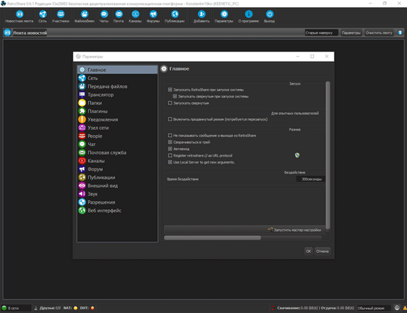Click the round power icon in status bar
This screenshot has height=313, width=407.
(397, 308)
